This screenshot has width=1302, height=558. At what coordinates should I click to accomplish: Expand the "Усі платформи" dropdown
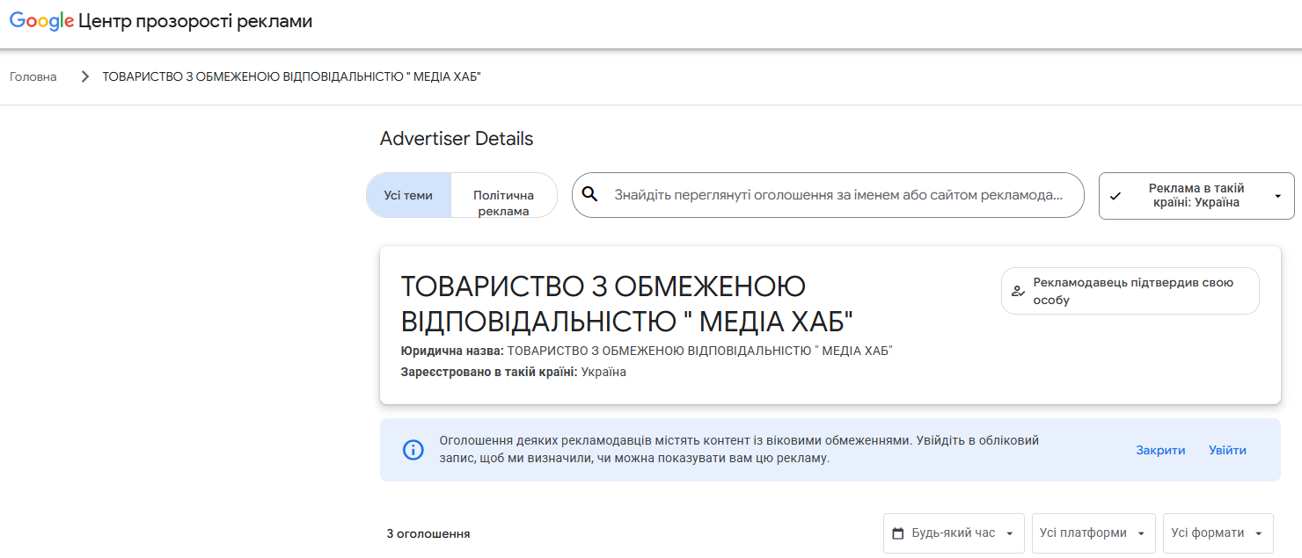click(1094, 533)
